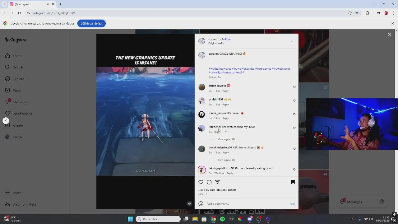Image resolution: width=398 pixels, height=224 pixels.
Task: Click the Instagram logo
Action: (16, 40)
